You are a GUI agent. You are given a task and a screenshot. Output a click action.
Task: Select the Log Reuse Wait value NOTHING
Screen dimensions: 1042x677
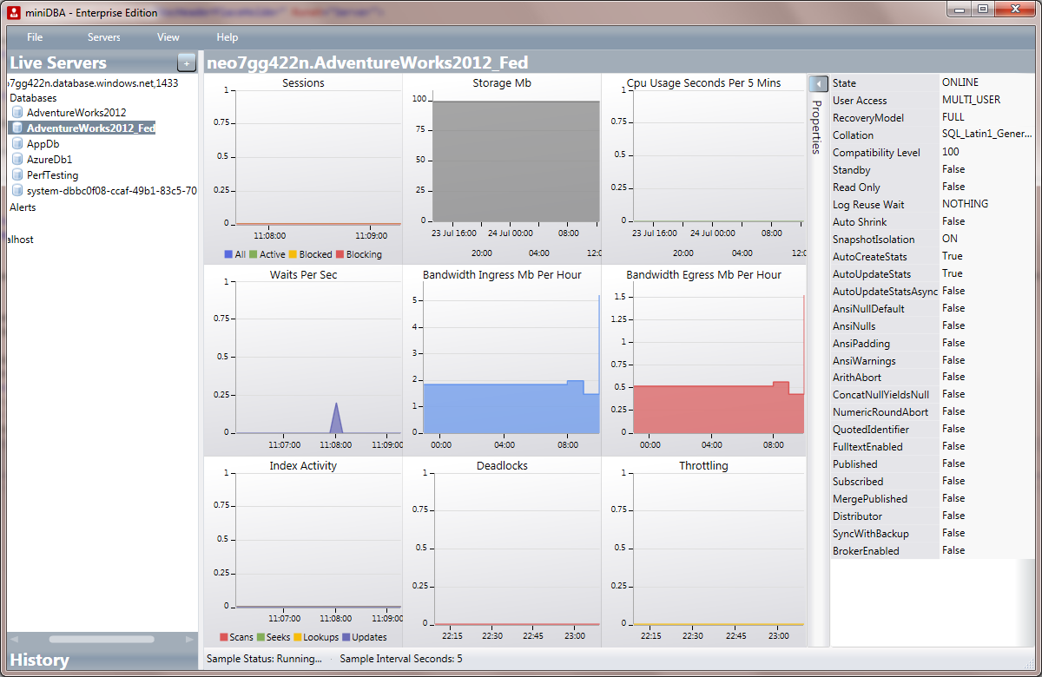click(965, 204)
